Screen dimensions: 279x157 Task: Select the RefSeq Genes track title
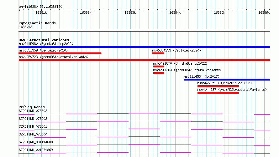coord(32,107)
